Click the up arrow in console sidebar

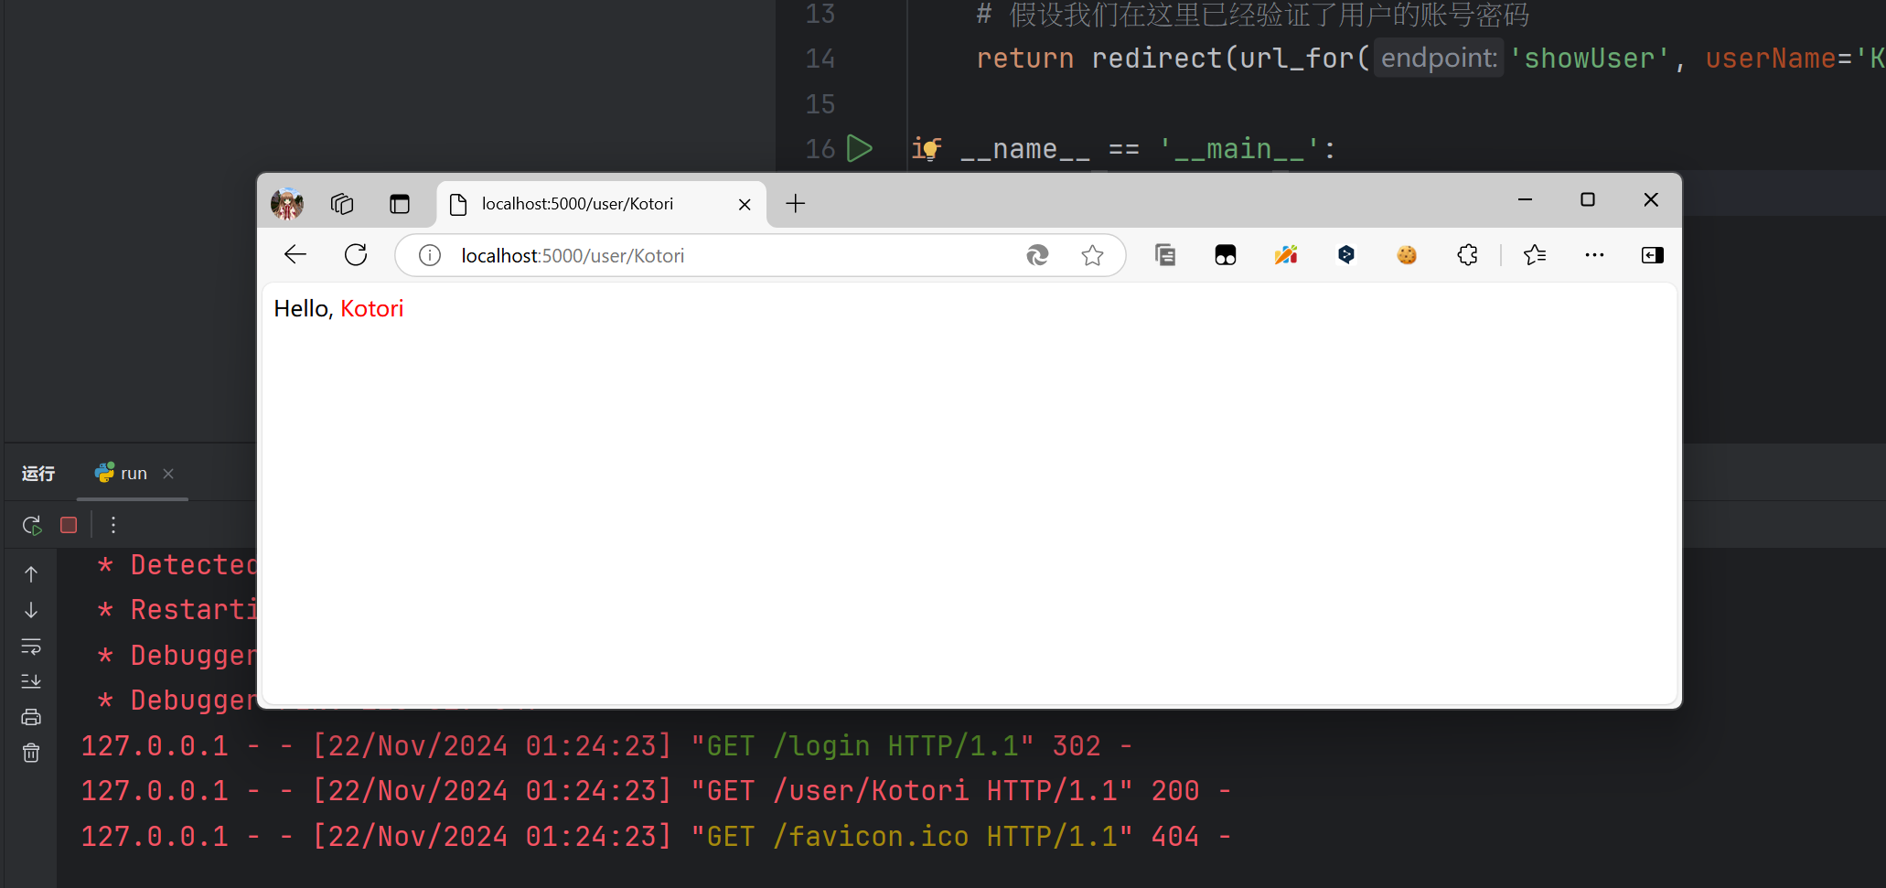pyautogui.click(x=31, y=573)
